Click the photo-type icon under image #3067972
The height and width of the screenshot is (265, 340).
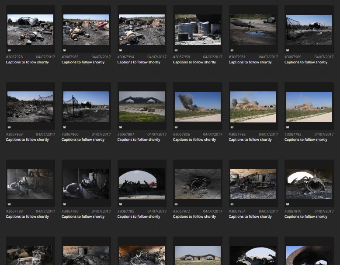(176, 204)
